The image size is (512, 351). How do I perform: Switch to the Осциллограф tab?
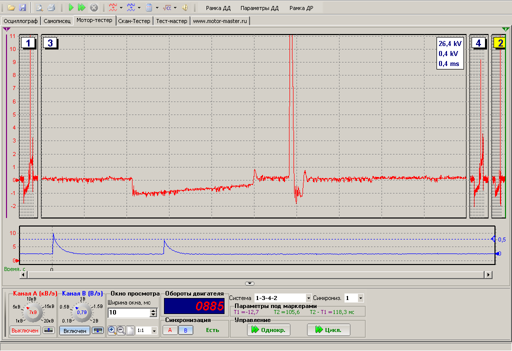tap(21, 21)
